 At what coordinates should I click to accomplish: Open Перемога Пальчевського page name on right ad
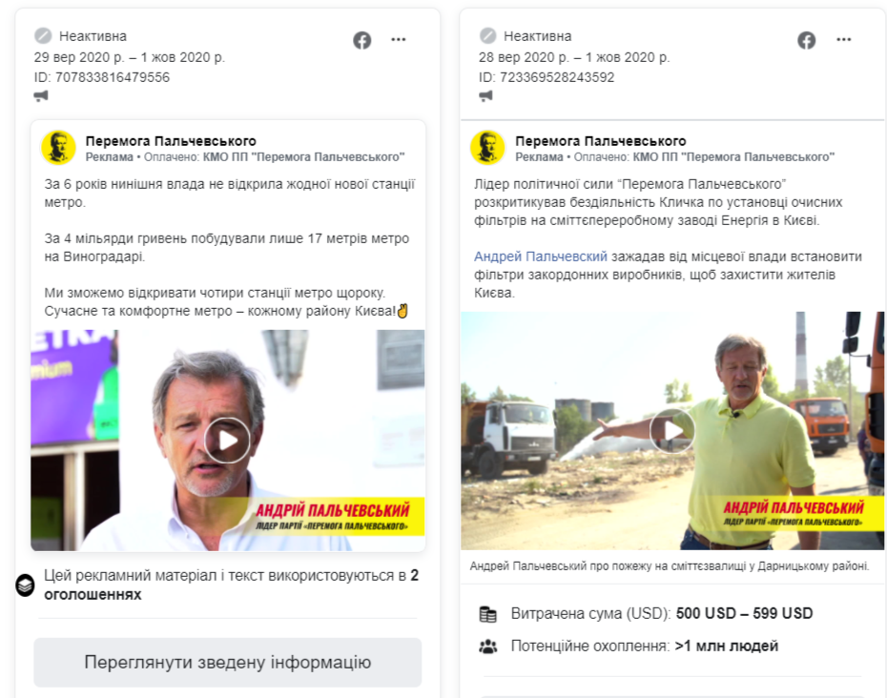tap(601, 141)
